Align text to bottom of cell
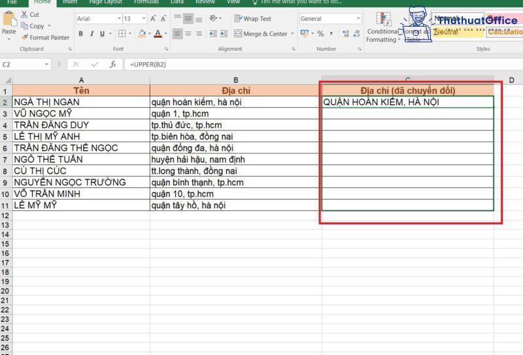Viewport: 523px width, 355px height. click(x=199, y=18)
